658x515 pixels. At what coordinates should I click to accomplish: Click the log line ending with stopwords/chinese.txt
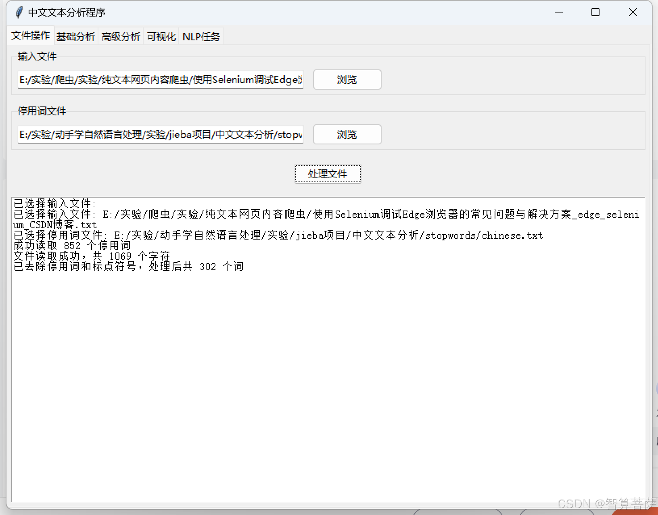pyautogui.click(x=278, y=235)
